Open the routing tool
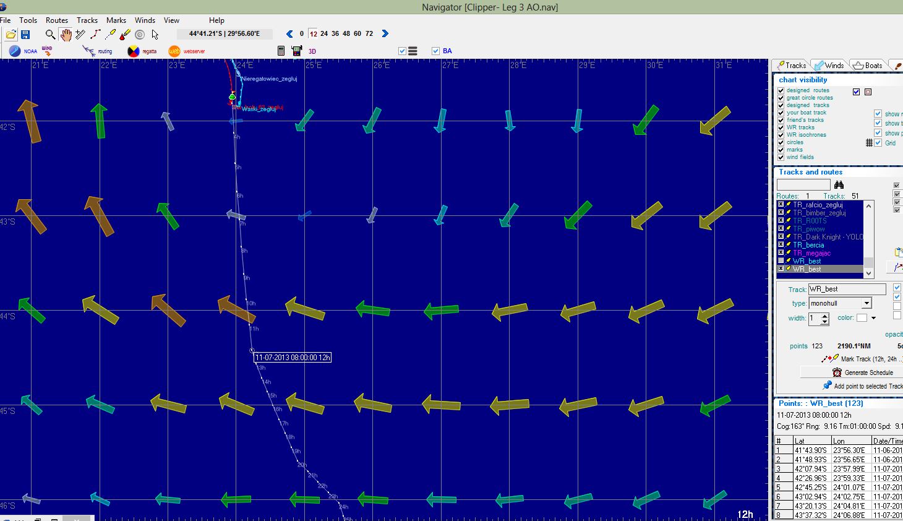Image resolution: width=903 pixels, height=521 pixels. click(96, 51)
